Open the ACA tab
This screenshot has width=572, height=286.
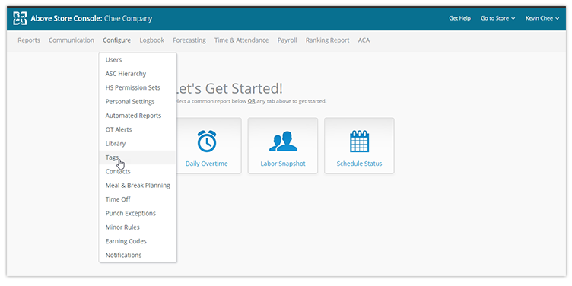tap(364, 40)
